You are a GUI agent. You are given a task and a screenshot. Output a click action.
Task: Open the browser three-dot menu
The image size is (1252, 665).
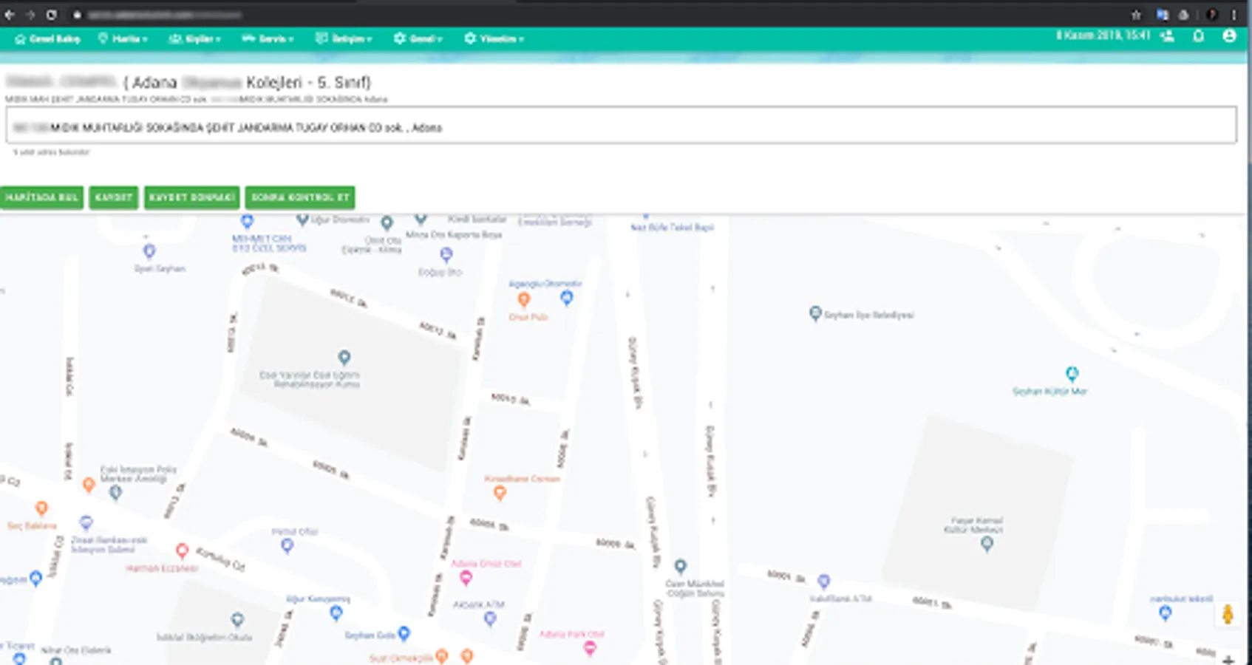1234,15
